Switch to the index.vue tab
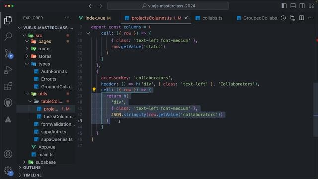This screenshot has width=318, height=179. pyautogui.click(x=95, y=18)
